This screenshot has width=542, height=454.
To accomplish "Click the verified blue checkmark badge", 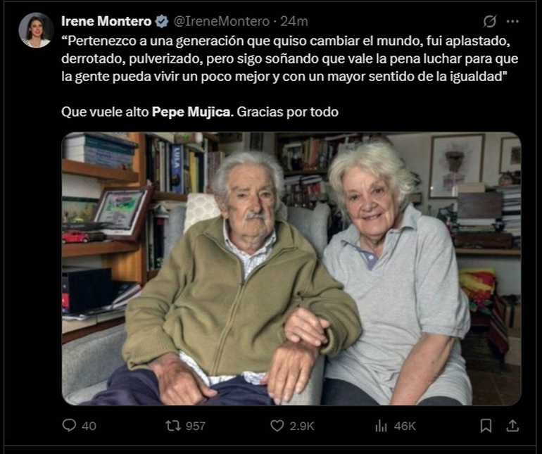I will click(x=161, y=21).
